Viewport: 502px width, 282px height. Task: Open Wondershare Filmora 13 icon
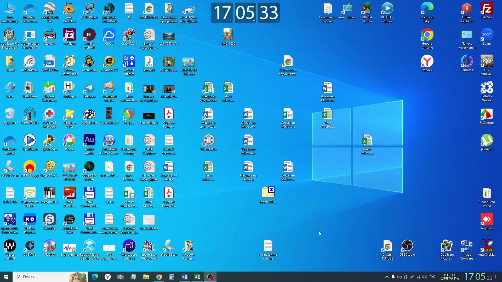[x=30, y=39]
